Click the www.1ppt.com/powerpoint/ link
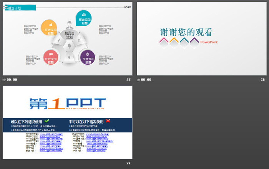Viewport: 269px width, 169px height. [100, 141]
